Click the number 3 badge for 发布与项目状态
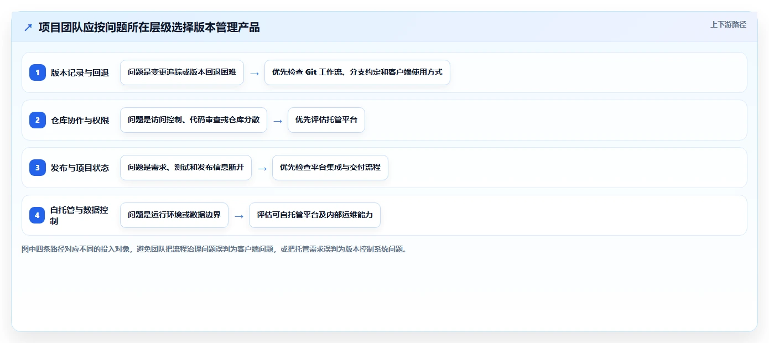The width and height of the screenshot is (769, 343). coord(38,168)
